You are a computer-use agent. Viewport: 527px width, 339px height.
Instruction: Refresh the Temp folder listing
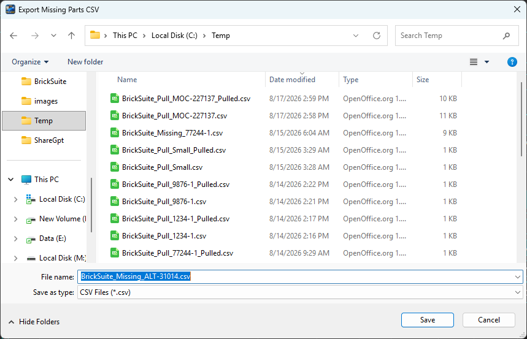pos(377,36)
